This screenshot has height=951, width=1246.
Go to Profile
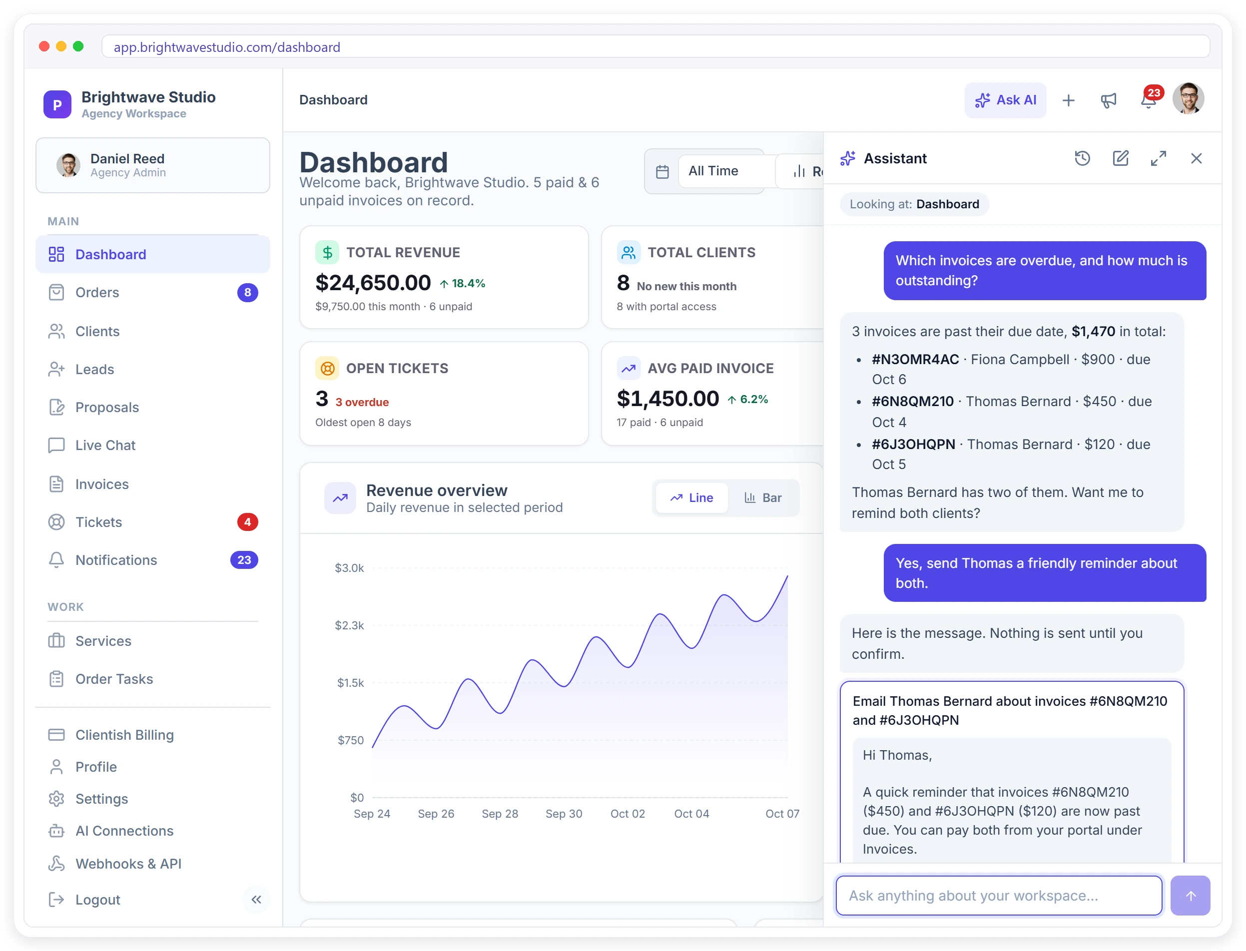click(x=152, y=767)
